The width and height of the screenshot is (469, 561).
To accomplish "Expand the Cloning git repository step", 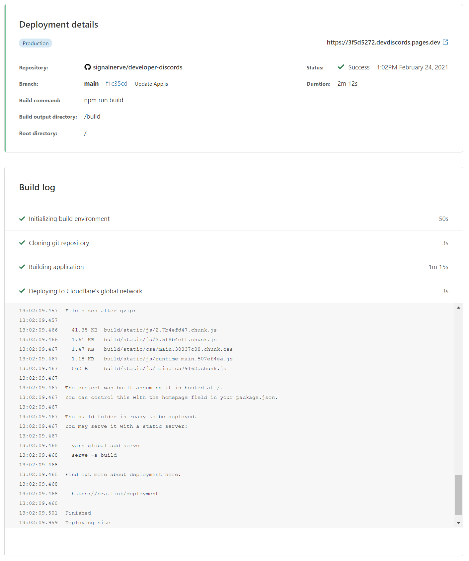I will tap(59, 243).
